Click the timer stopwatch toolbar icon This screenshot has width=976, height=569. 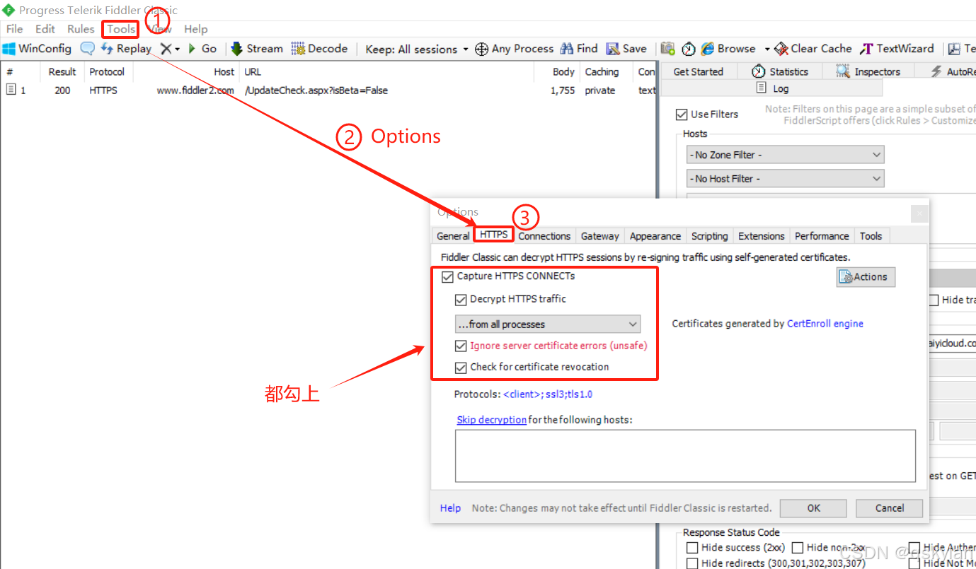pos(689,49)
